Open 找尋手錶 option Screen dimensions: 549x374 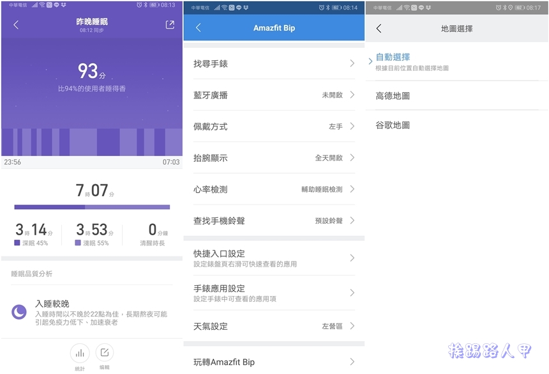click(274, 63)
